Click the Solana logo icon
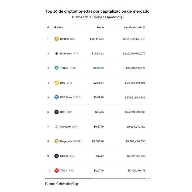 click(x=56, y=156)
